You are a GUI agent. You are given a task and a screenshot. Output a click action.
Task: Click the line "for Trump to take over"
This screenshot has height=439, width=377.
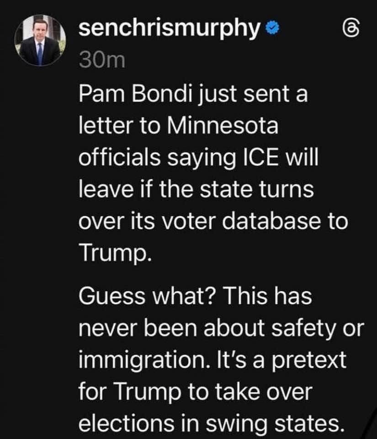tap(194, 391)
